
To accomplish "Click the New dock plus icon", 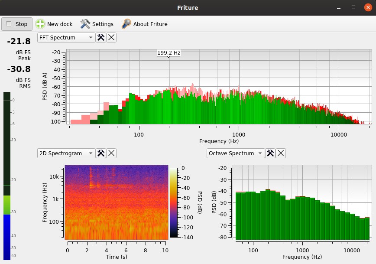I will pyautogui.click(x=40, y=24).
